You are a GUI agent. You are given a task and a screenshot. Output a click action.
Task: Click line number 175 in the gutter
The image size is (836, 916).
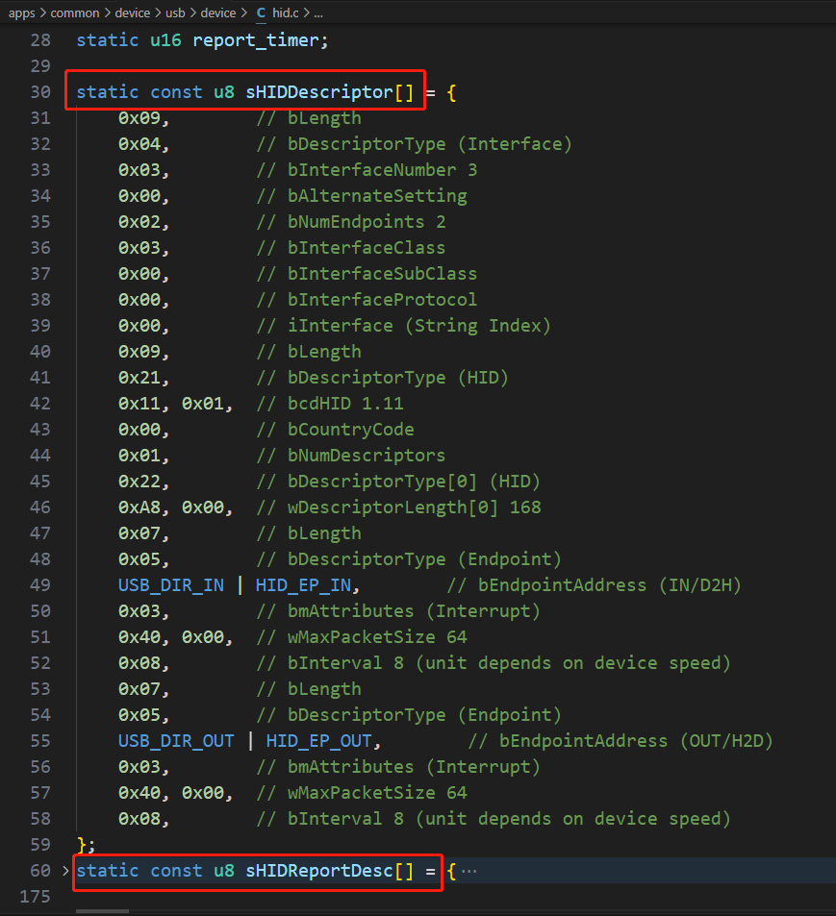pyautogui.click(x=35, y=896)
